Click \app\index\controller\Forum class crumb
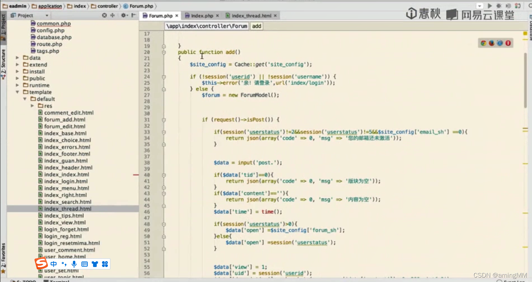The height and width of the screenshot is (282, 532). click(x=206, y=26)
